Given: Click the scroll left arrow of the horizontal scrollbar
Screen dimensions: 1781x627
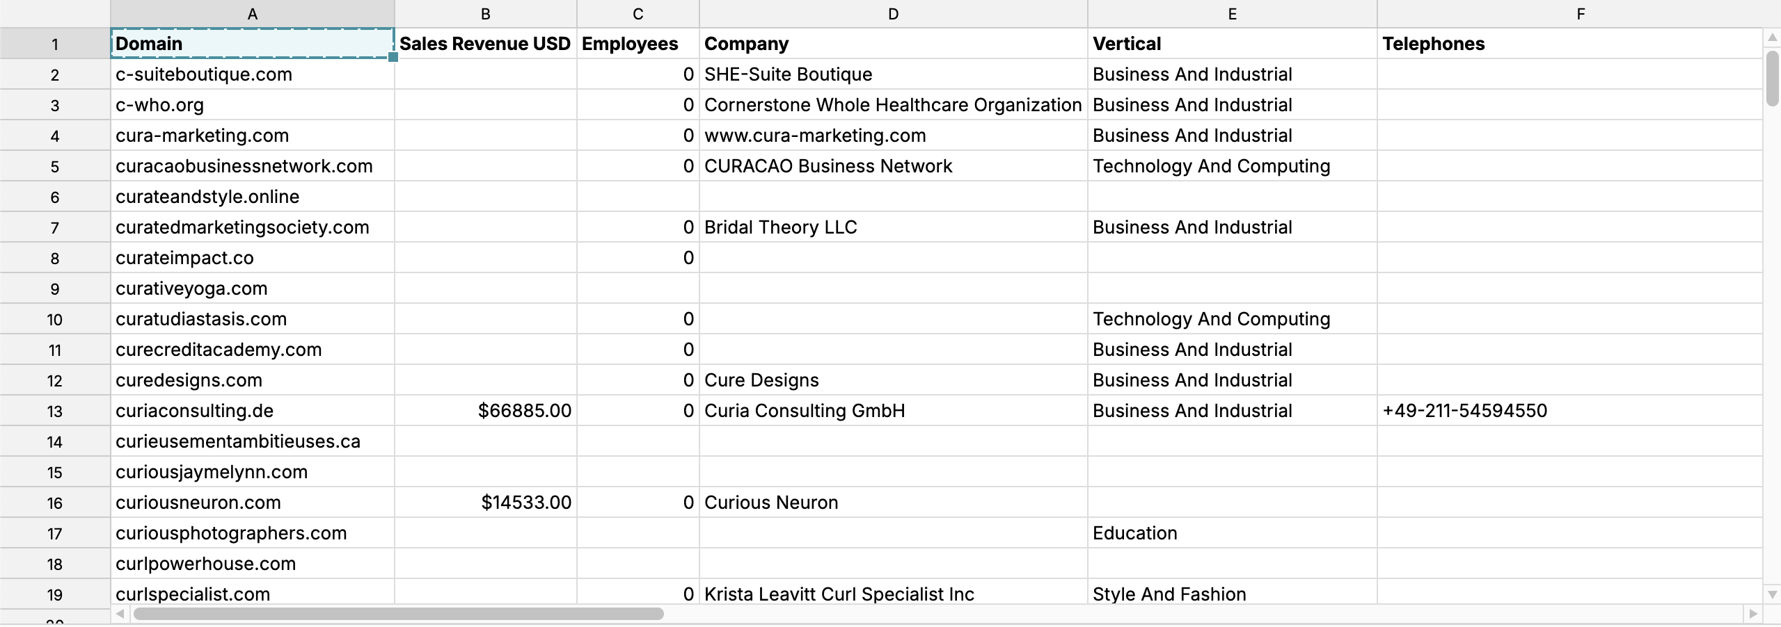Looking at the screenshot, I should pyautogui.click(x=120, y=614).
